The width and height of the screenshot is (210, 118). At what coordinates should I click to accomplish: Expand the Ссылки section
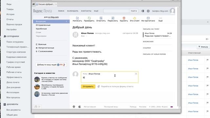pyautogui.click(x=147, y=48)
